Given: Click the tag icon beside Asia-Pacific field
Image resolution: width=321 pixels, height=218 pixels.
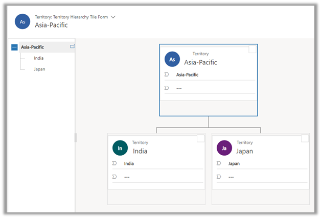Looking at the screenshot, I should (167, 75).
